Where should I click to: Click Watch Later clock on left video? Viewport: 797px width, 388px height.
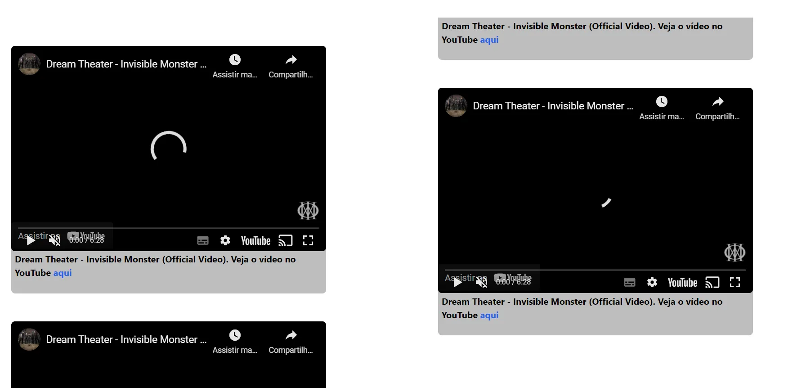pyautogui.click(x=235, y=60)
